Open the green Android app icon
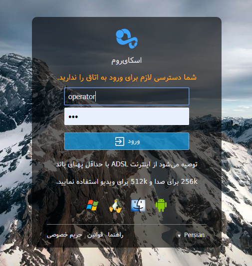The width and height of the screenshot is (252, 266). tap(161, 205)
